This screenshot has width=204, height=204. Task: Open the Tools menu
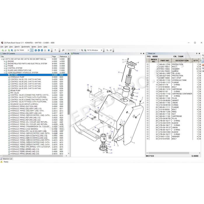(x=40, y=47)
